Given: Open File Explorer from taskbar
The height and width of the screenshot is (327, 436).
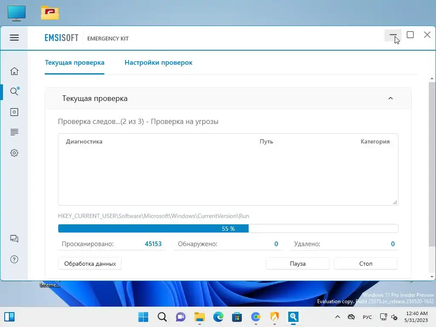Looking at the screenshot, I should point(199,317).
